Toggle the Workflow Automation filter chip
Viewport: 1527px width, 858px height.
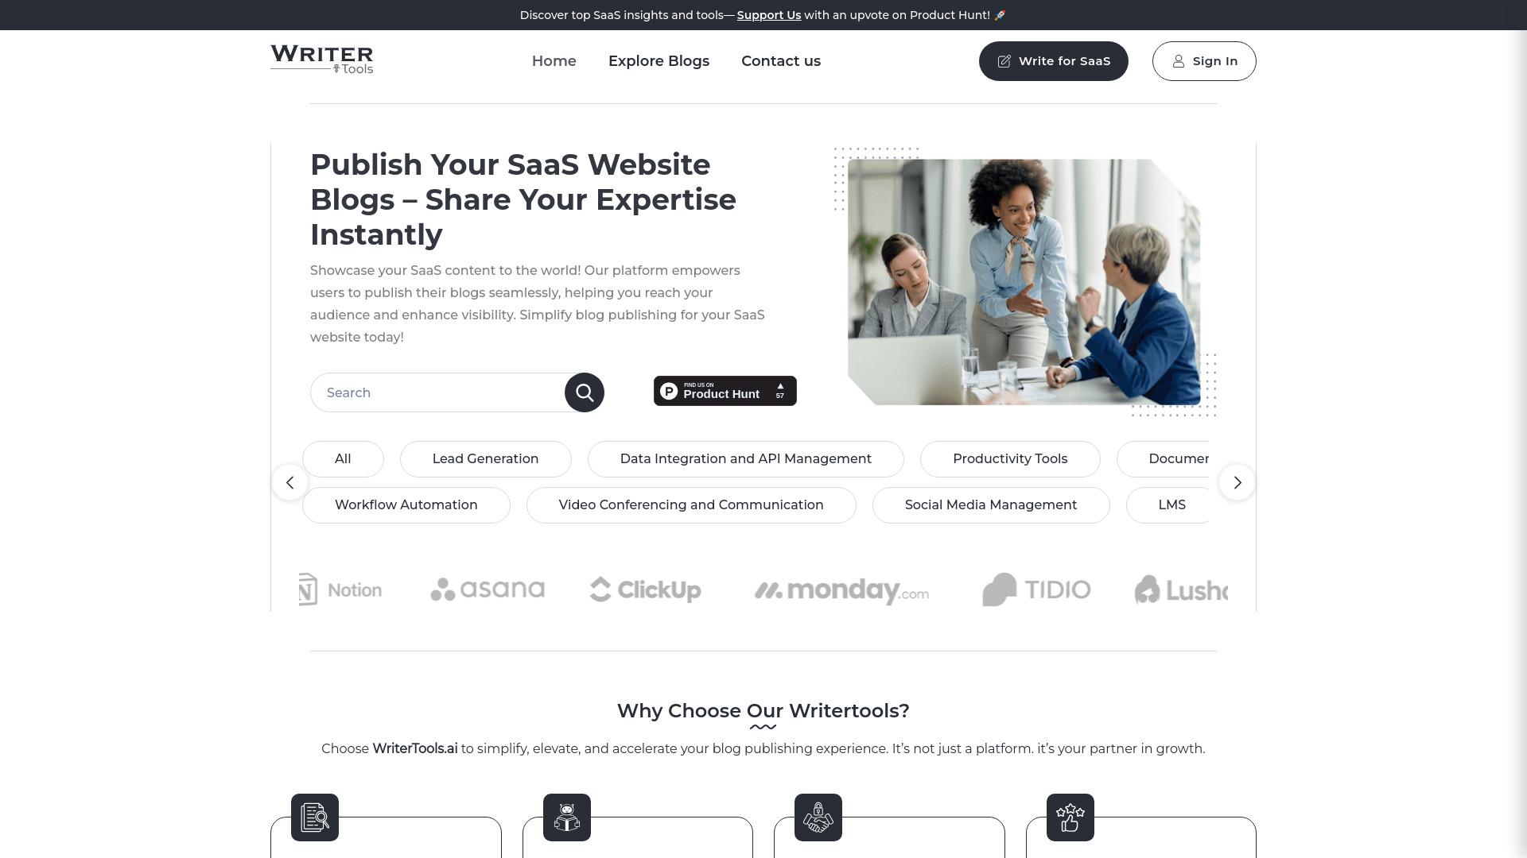click(406, 505)
